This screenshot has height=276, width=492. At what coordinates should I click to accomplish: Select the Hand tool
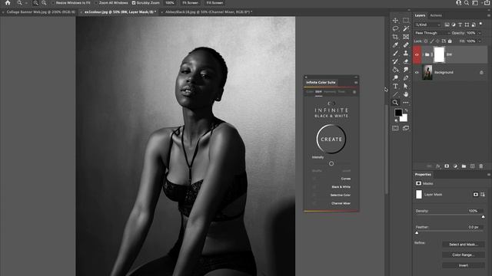(406, 94)
